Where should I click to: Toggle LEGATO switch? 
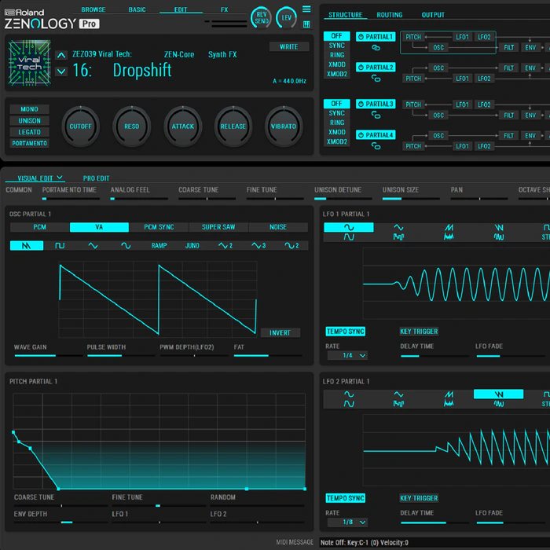(x=30, y=132)
